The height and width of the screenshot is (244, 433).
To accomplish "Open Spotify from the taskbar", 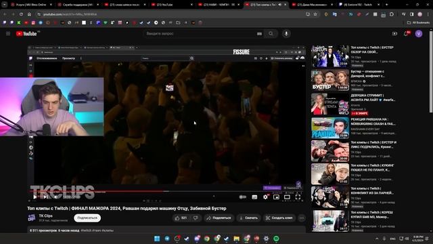I will coord(276,239).
